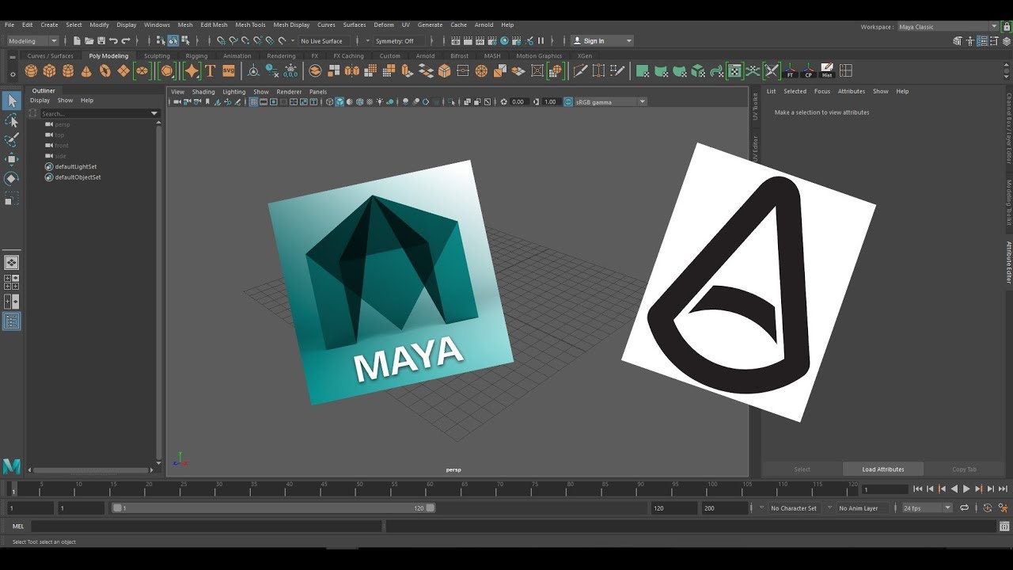The height and width of the screenshot is (570, 1013).
Task: Click the FT freeze transform shelf icon
Action: (790, 71)
